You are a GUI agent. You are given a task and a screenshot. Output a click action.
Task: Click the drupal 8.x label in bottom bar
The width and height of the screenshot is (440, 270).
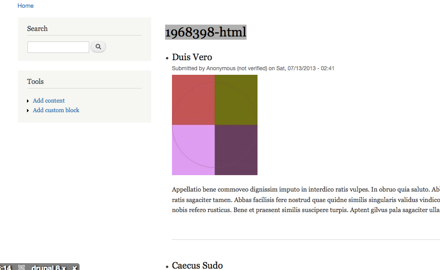pos(48,267)
